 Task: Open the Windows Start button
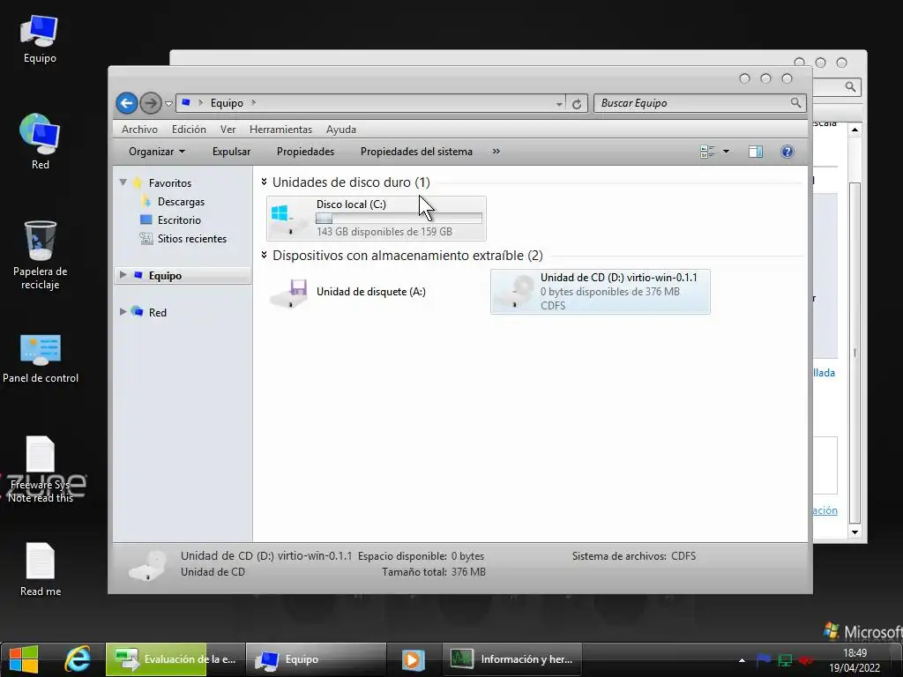[x=24, y=659]
